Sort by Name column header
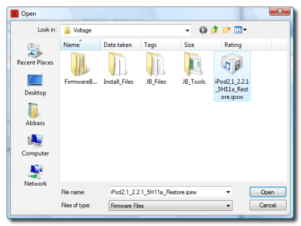301x226 pixels. 80,45
